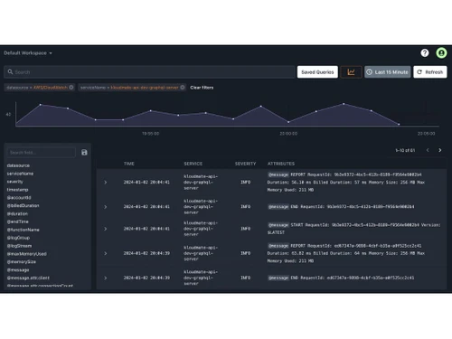Select the timestamp field

17,190
